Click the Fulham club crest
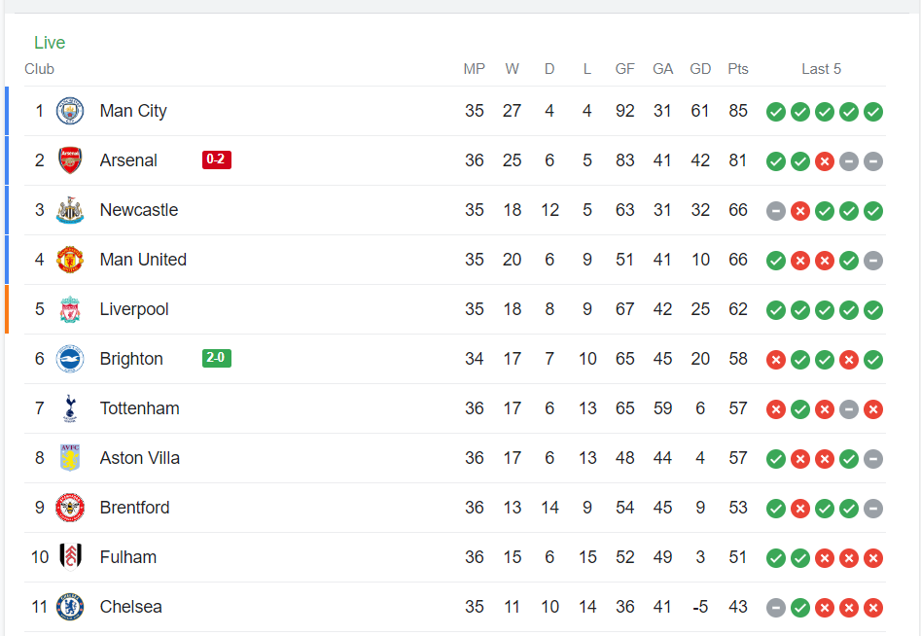Screen dimensions: 921x636 70,557
